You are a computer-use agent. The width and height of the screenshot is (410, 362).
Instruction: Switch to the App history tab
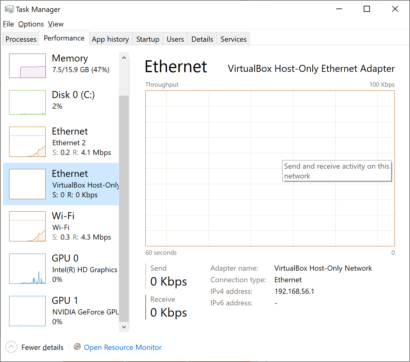click(x=110, y=39)
